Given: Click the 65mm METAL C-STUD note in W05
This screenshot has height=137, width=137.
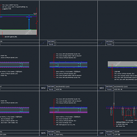Looking at the screenshot, I should click(x=68, y=117).
